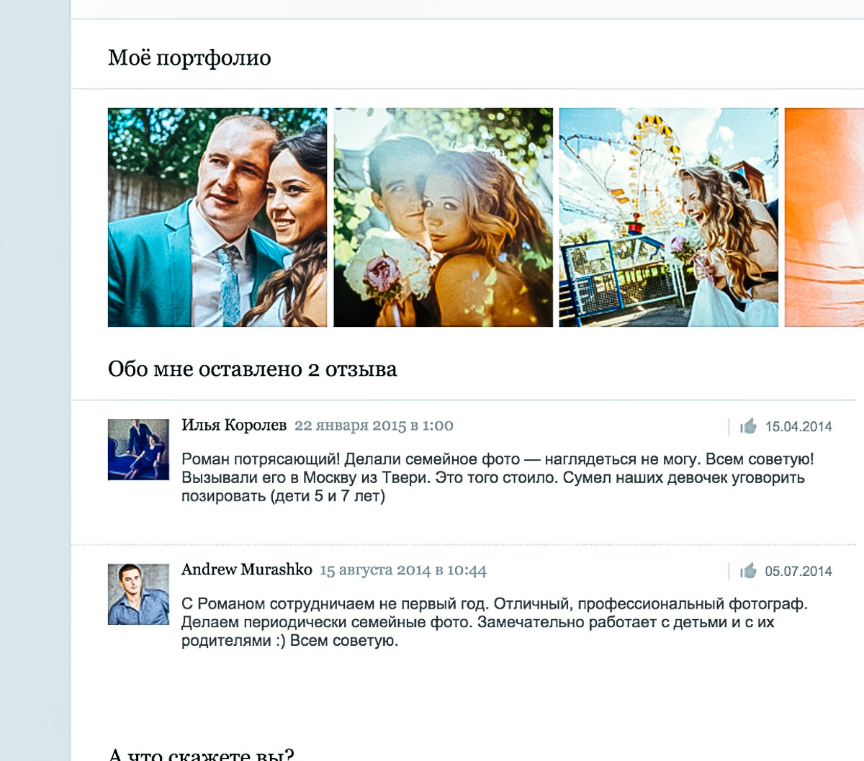Click the Обо мне оставлено 2 отзыва heading
Image resolution: width=864 pixels, height=761 pixels.
[252, 369]
